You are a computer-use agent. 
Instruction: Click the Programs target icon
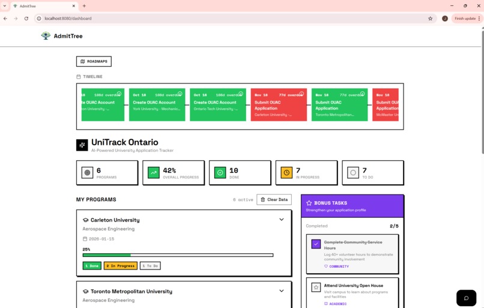click(x=87, y=173)
